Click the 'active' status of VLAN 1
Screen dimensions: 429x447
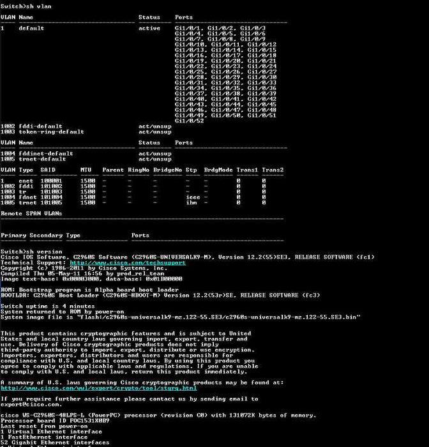pyautogui.click(x=149, y=28)
